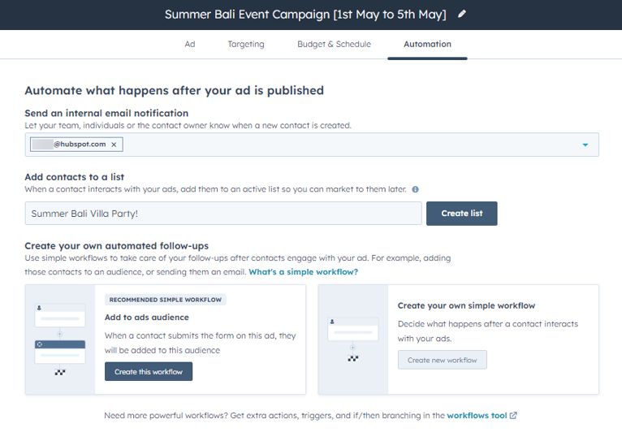Click external link icon next to workflows tool
622x441 pixels.
coord(513,416)
